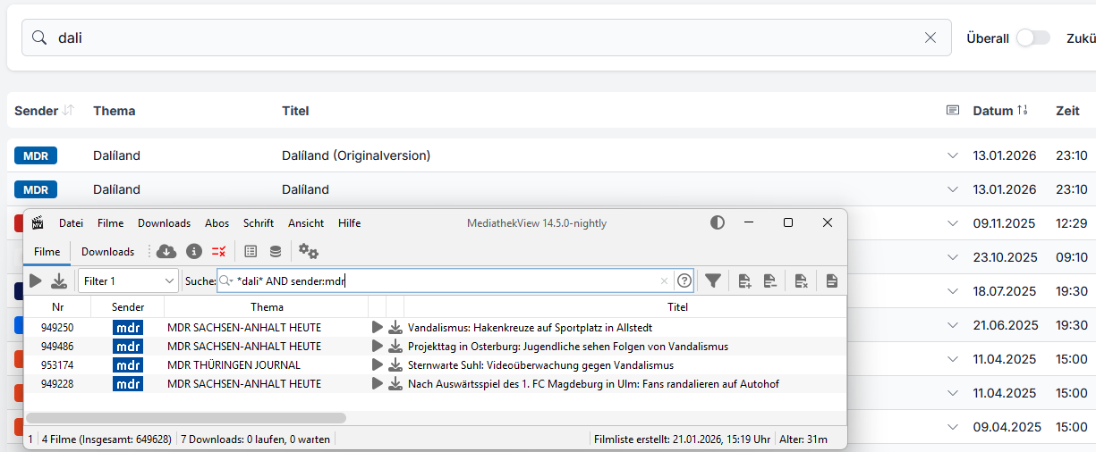The image size is (1096, 452).
Task: Clear the web search field with X
Action: coord(930,38)
